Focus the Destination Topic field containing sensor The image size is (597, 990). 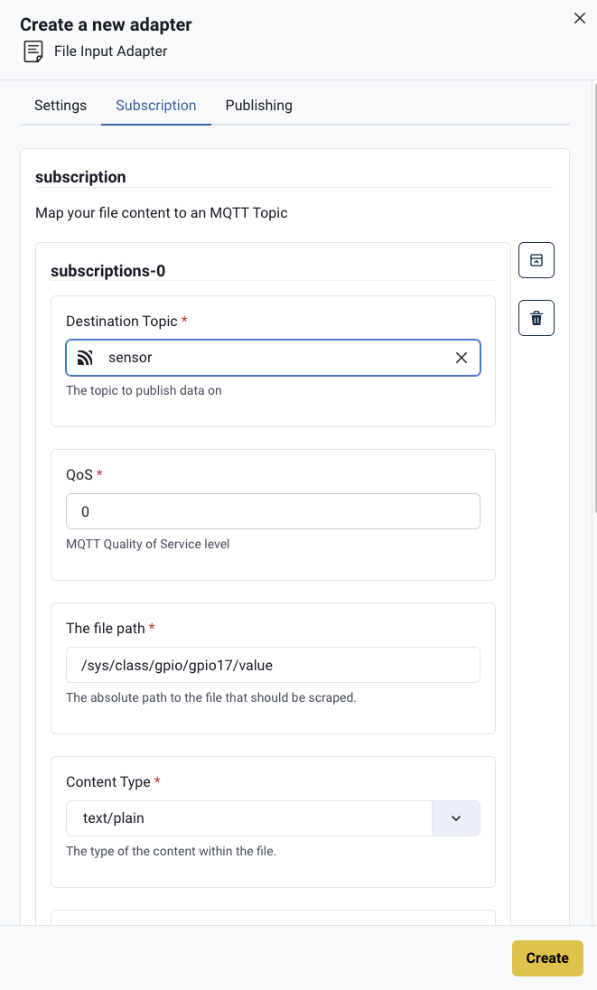pyautogui.click(x=274, y=358)
